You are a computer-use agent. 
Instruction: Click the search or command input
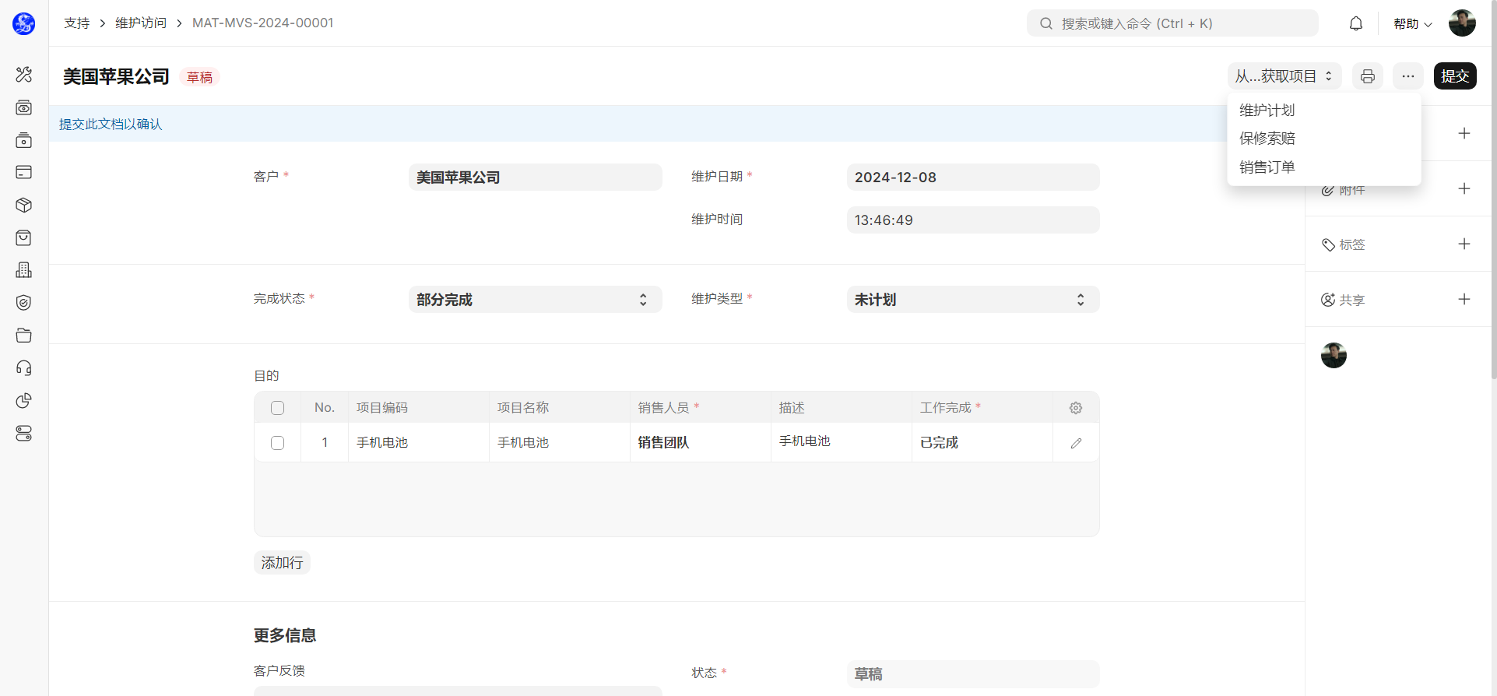[1172, 23]
